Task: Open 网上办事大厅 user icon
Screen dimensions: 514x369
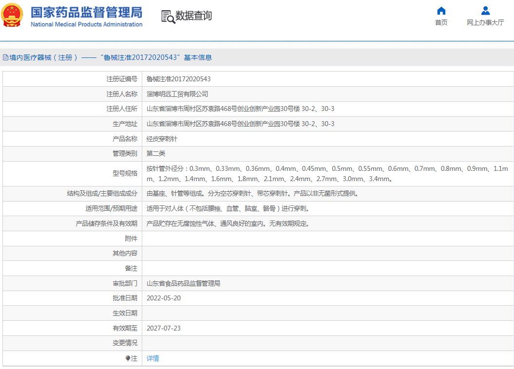Action: [x=485, y=11]
